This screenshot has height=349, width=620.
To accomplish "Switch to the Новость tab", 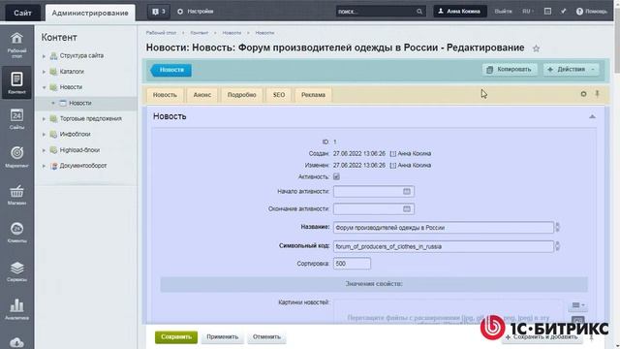I will pyautogui.click(x=165, y=95).
